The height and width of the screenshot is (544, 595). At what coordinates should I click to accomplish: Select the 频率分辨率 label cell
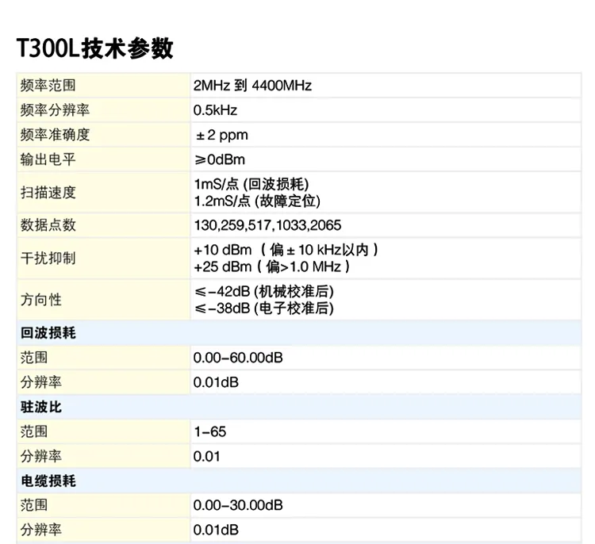tap(55, 110)
